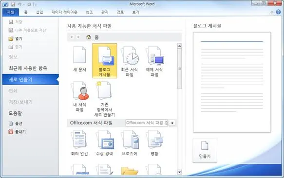Click the template list scrollbar thumb
284x178 pixels.
click(179, 69)
